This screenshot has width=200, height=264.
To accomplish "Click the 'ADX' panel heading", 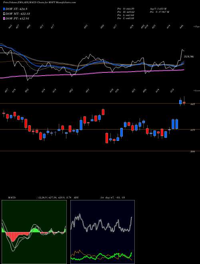I will pos(76,197).
